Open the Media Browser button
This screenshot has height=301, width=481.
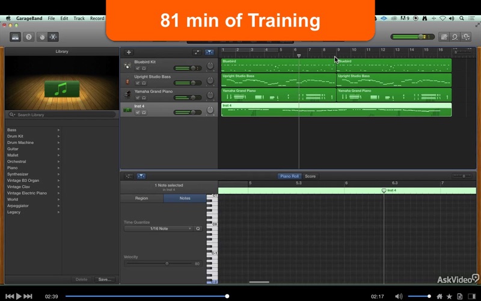[465, 37]
